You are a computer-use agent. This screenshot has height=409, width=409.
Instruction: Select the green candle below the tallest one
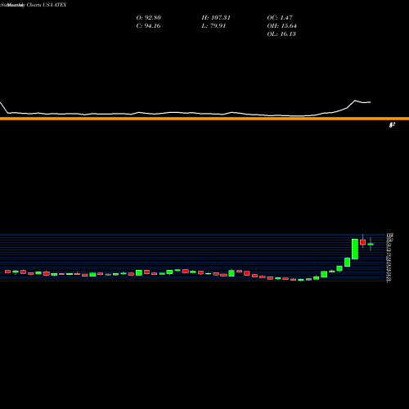click(347, 263)
